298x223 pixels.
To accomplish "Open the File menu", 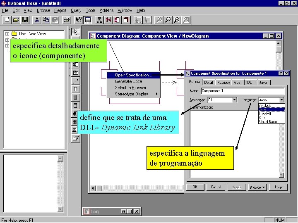I will pos(5,10).
